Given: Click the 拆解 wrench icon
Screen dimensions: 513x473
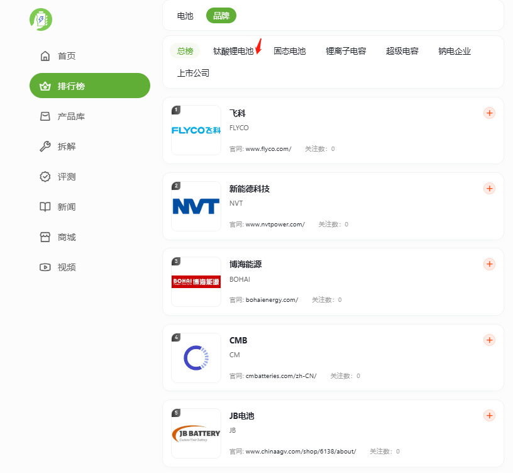Looking at the screenshot, I should point(45,147).
